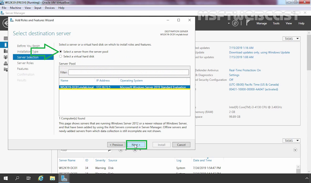Go to Before You Begin wizard step
311x183 pixels.
pos(28,46)
